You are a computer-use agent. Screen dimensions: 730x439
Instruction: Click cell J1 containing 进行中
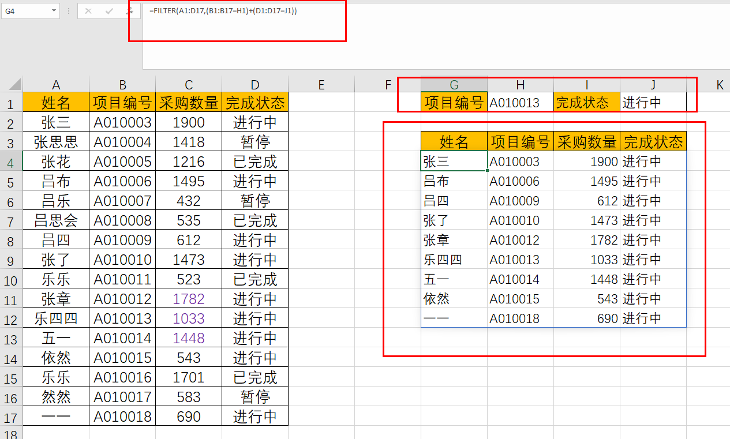click(653, 103)
